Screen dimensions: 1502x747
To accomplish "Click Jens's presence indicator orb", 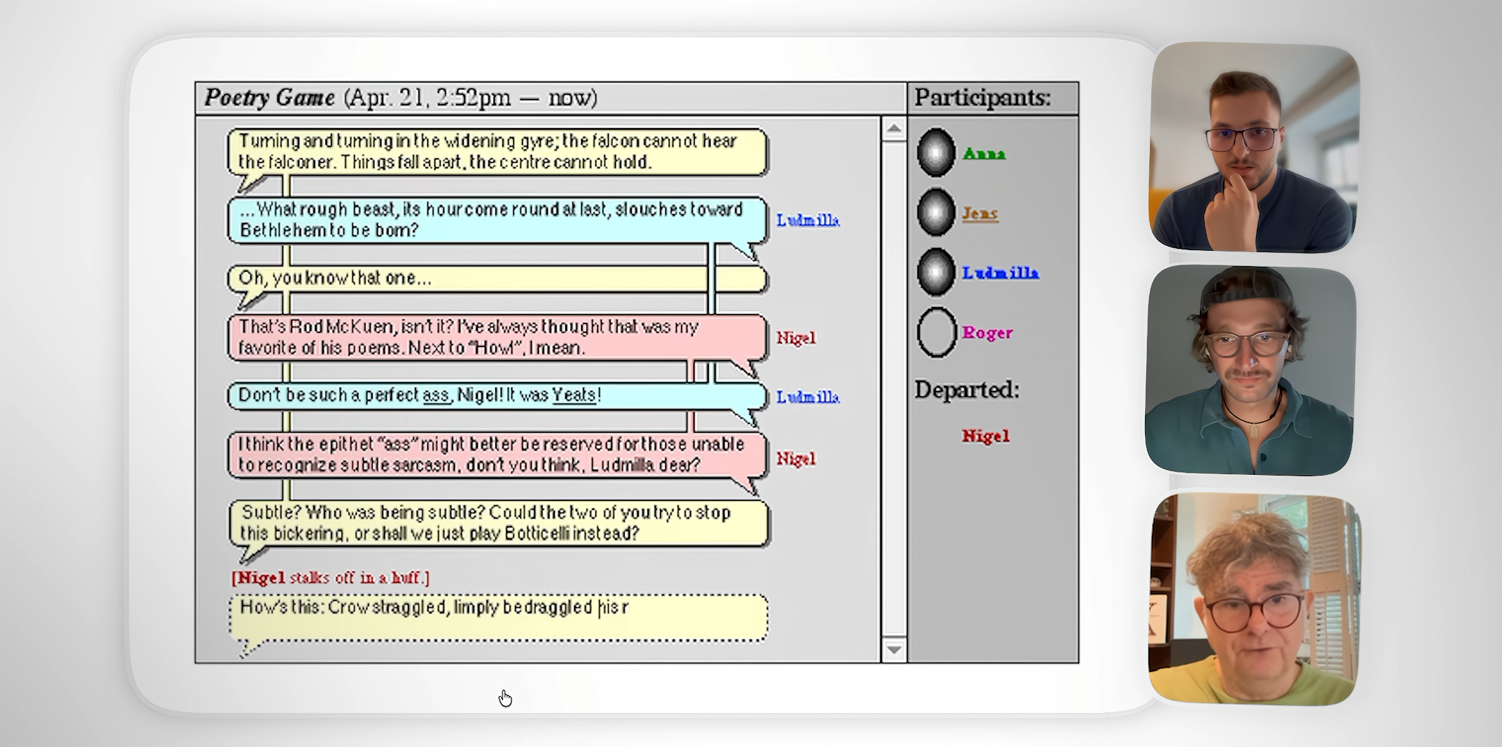I will click(x=936, y=212).
